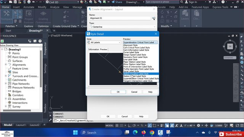Click Help in Create Alignment dialog
Screen dimensions: 244x137
(141, 116)
